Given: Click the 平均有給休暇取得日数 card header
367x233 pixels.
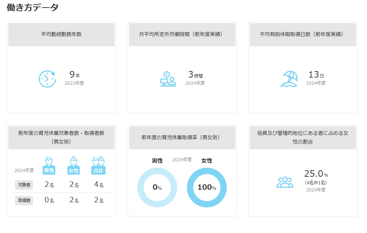Looking at the screenshot, I should 303,34.
